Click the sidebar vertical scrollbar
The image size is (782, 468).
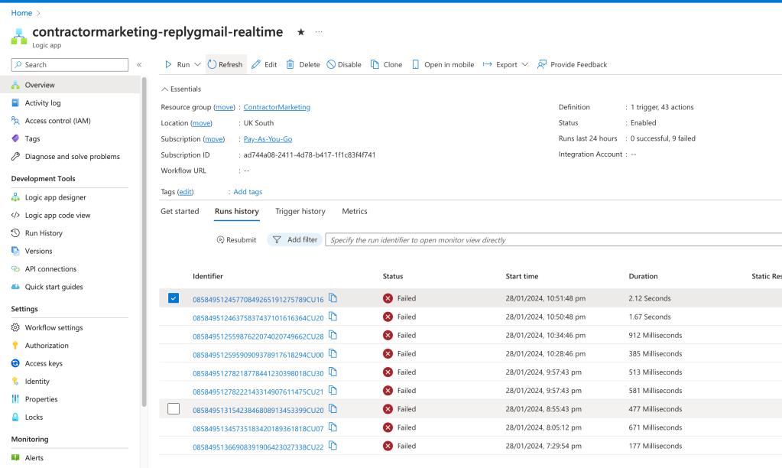tap(144, 242)
